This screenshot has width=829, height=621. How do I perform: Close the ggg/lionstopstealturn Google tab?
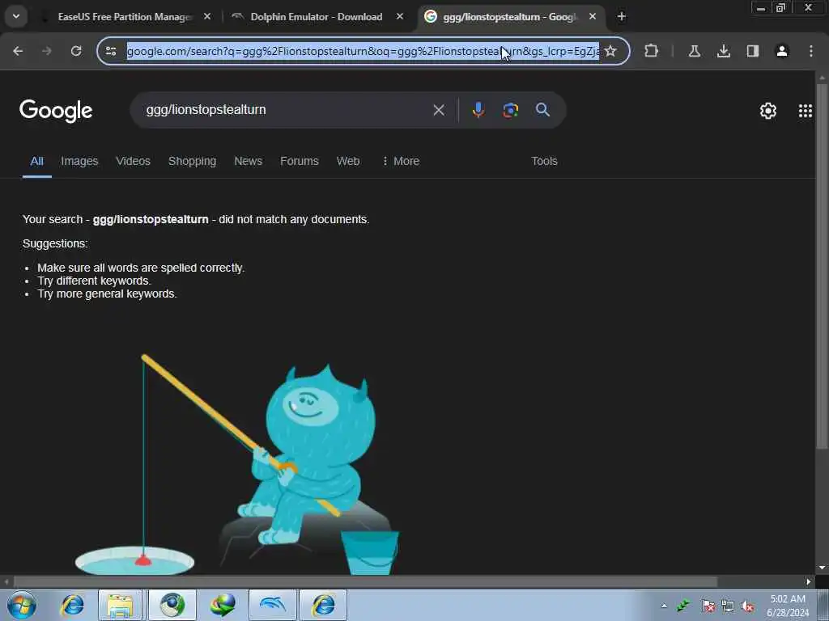[x=593, y=17]
